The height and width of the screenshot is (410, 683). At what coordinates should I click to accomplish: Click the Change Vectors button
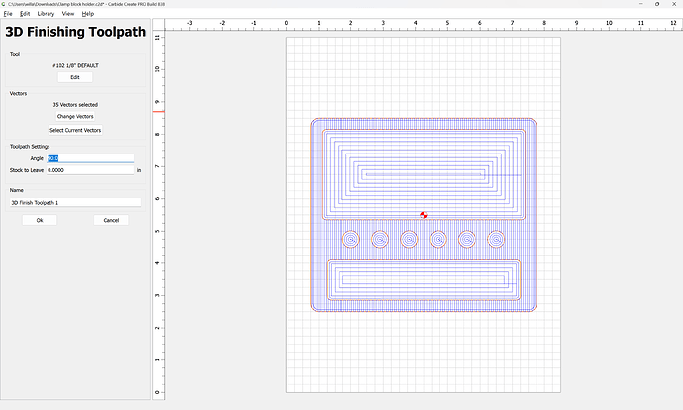(x=75, y=117)
